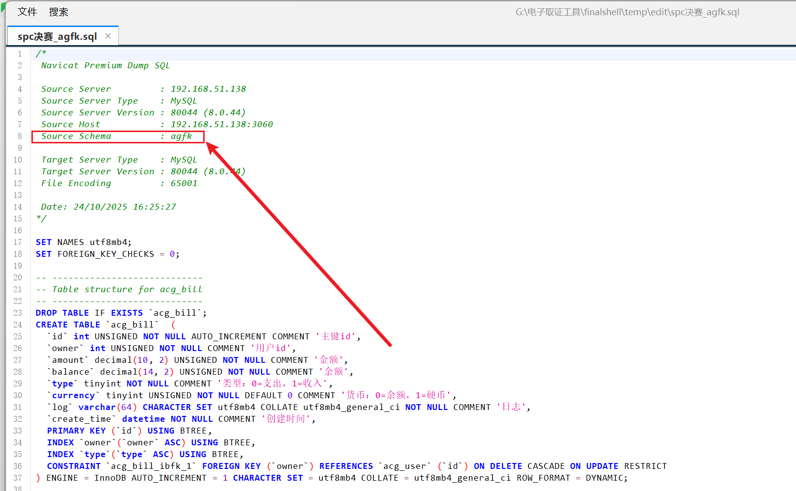Select the spc决赛_agfk.sql tab
Image resolution: width=796 pixels, height=491 pixels.
[x=57, y=36]
